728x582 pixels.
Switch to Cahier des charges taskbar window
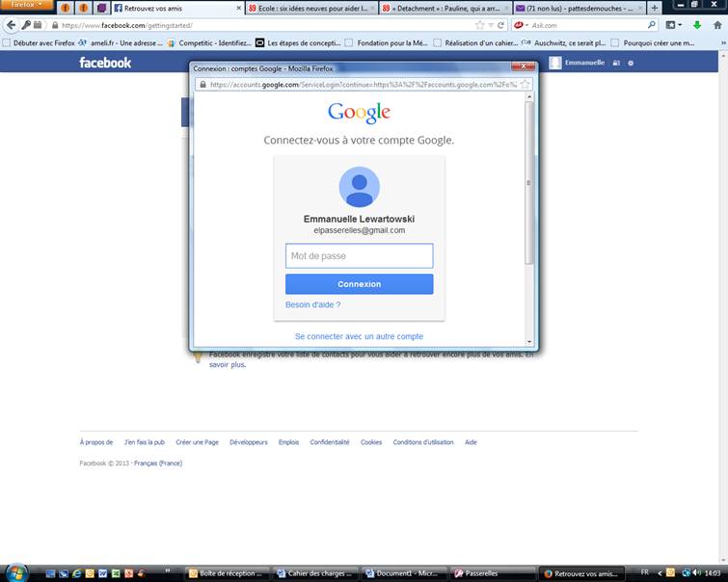[315, 573]
